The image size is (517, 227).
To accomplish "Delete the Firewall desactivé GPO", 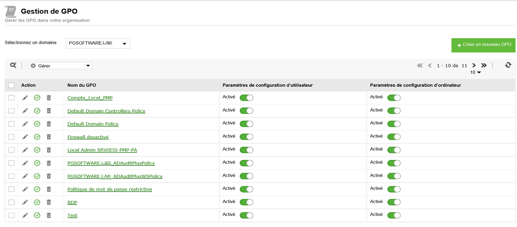I will coord(49,137).
